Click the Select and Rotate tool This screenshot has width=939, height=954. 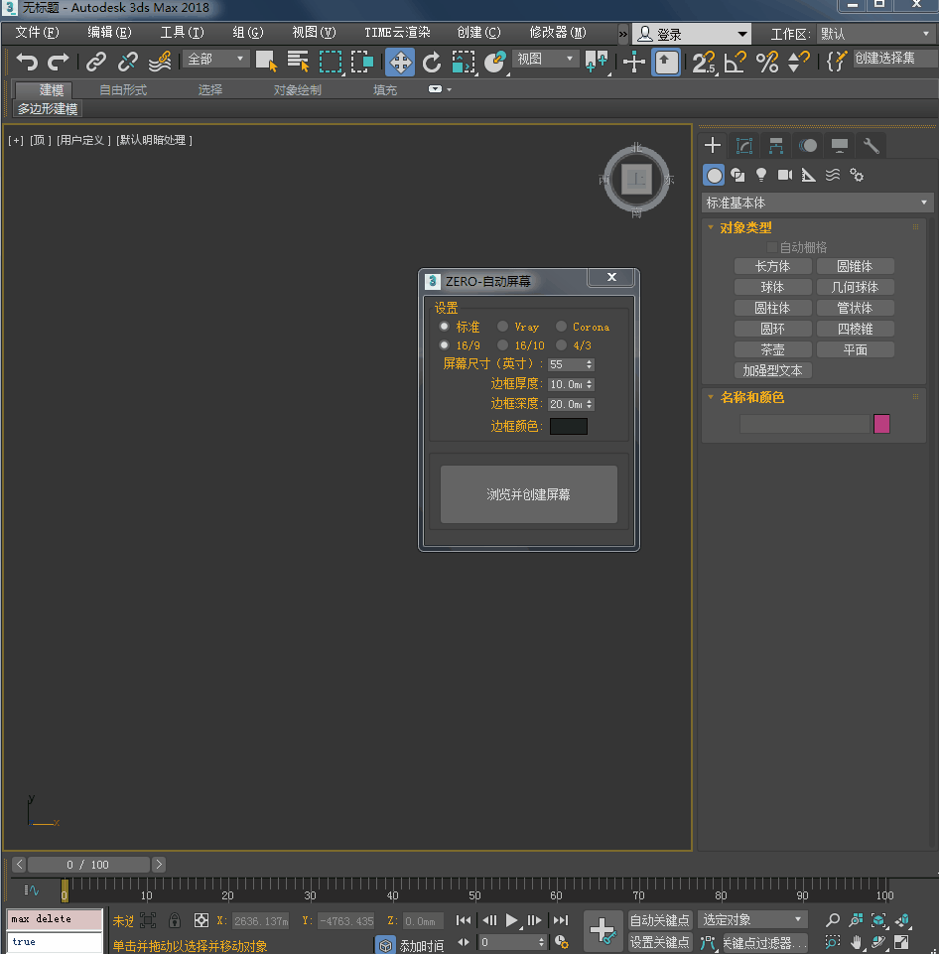pyautogui.click(x=432, y=63)
